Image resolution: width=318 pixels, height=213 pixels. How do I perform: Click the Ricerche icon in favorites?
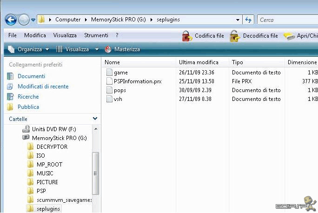[10, 97]
